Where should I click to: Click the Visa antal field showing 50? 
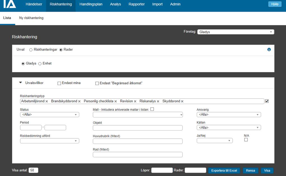(x=34, y=170)
